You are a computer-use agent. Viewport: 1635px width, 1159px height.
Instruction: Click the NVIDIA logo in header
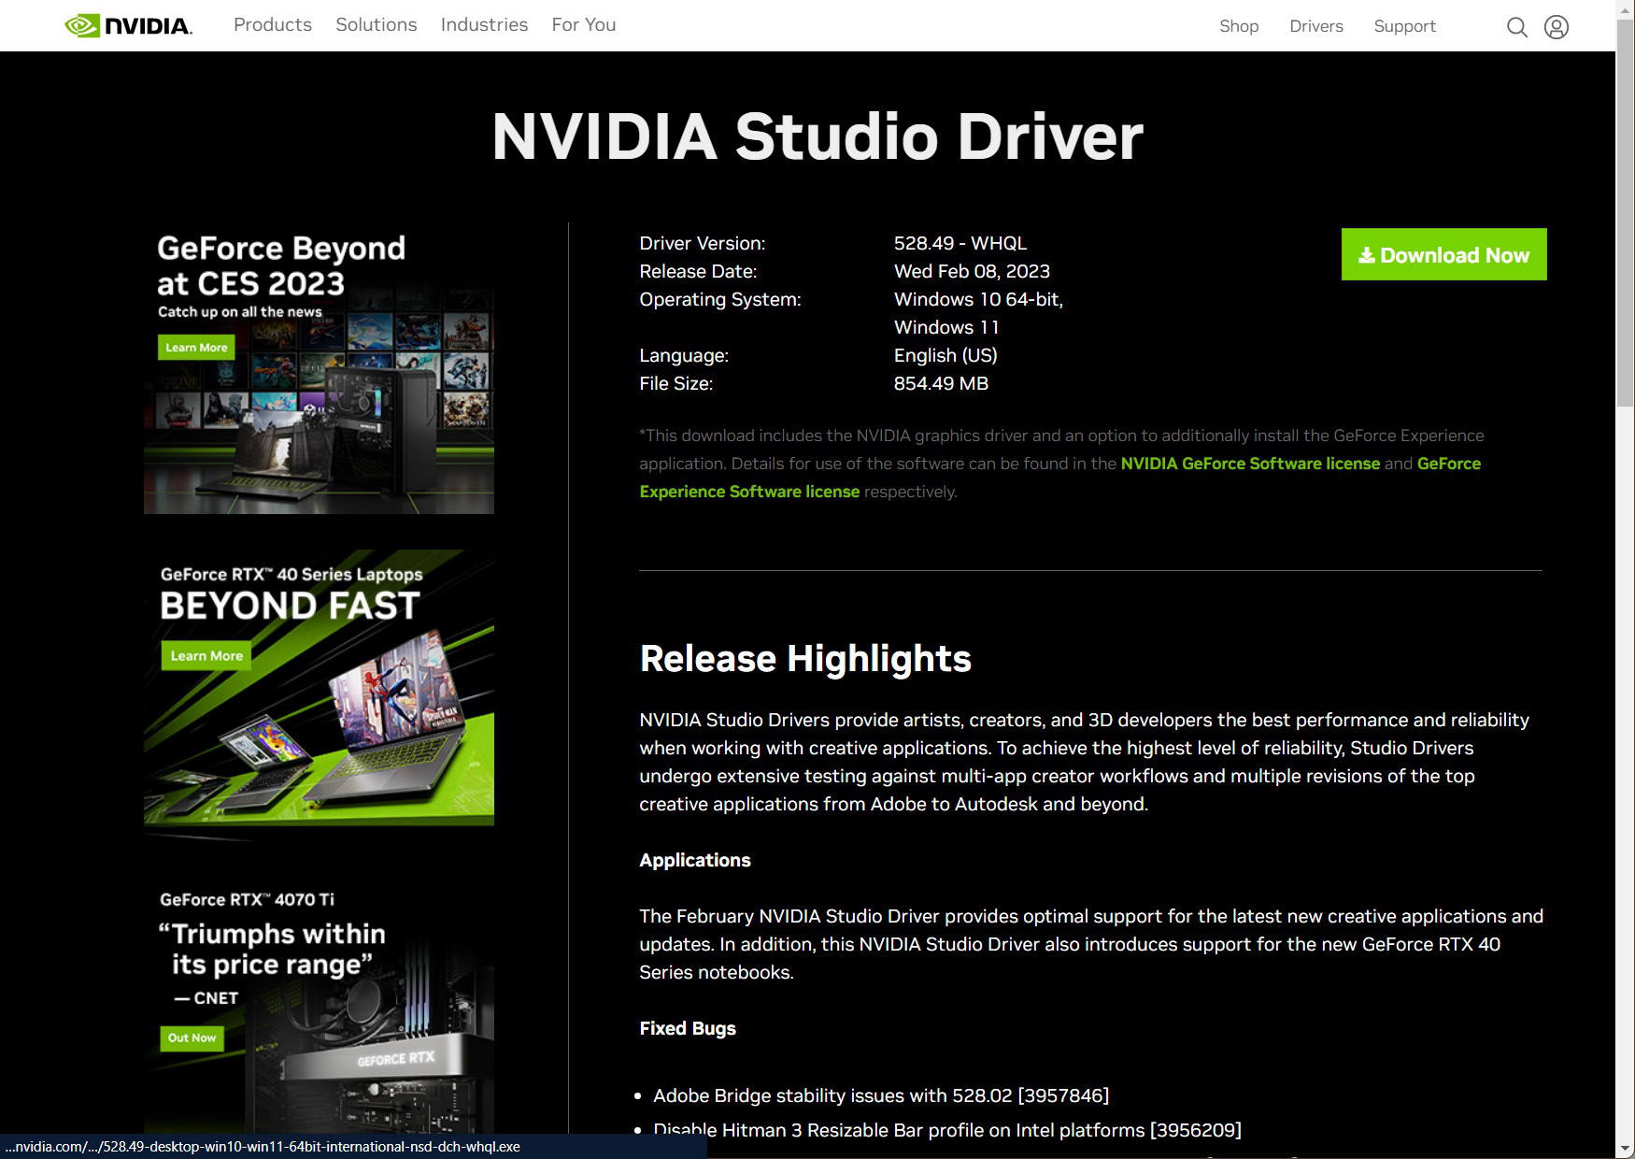[x=129, y=25]
